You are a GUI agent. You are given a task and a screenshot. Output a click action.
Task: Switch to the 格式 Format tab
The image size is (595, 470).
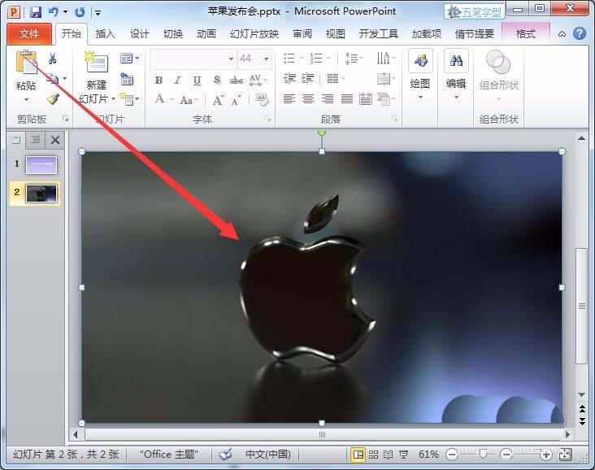coord(526,34)
